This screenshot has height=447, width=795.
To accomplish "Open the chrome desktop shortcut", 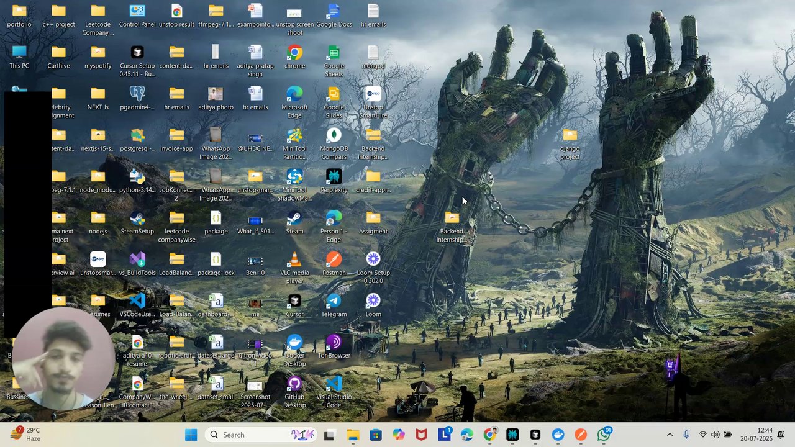I will tap(294, 57).
